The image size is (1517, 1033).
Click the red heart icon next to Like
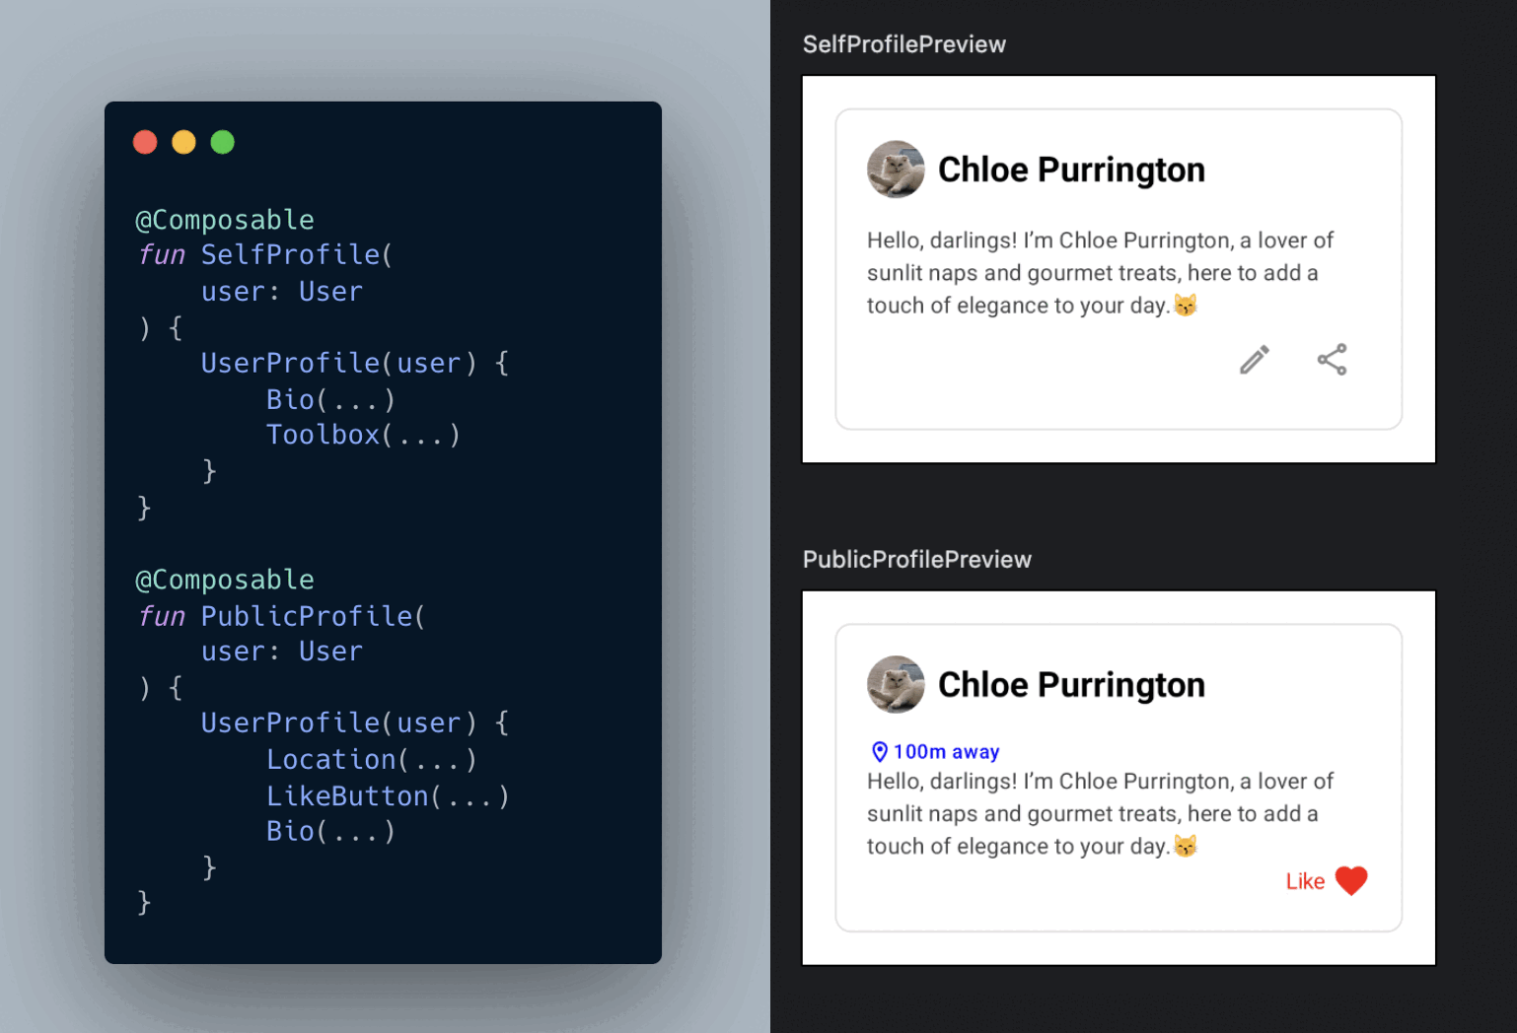(1350, 880)
